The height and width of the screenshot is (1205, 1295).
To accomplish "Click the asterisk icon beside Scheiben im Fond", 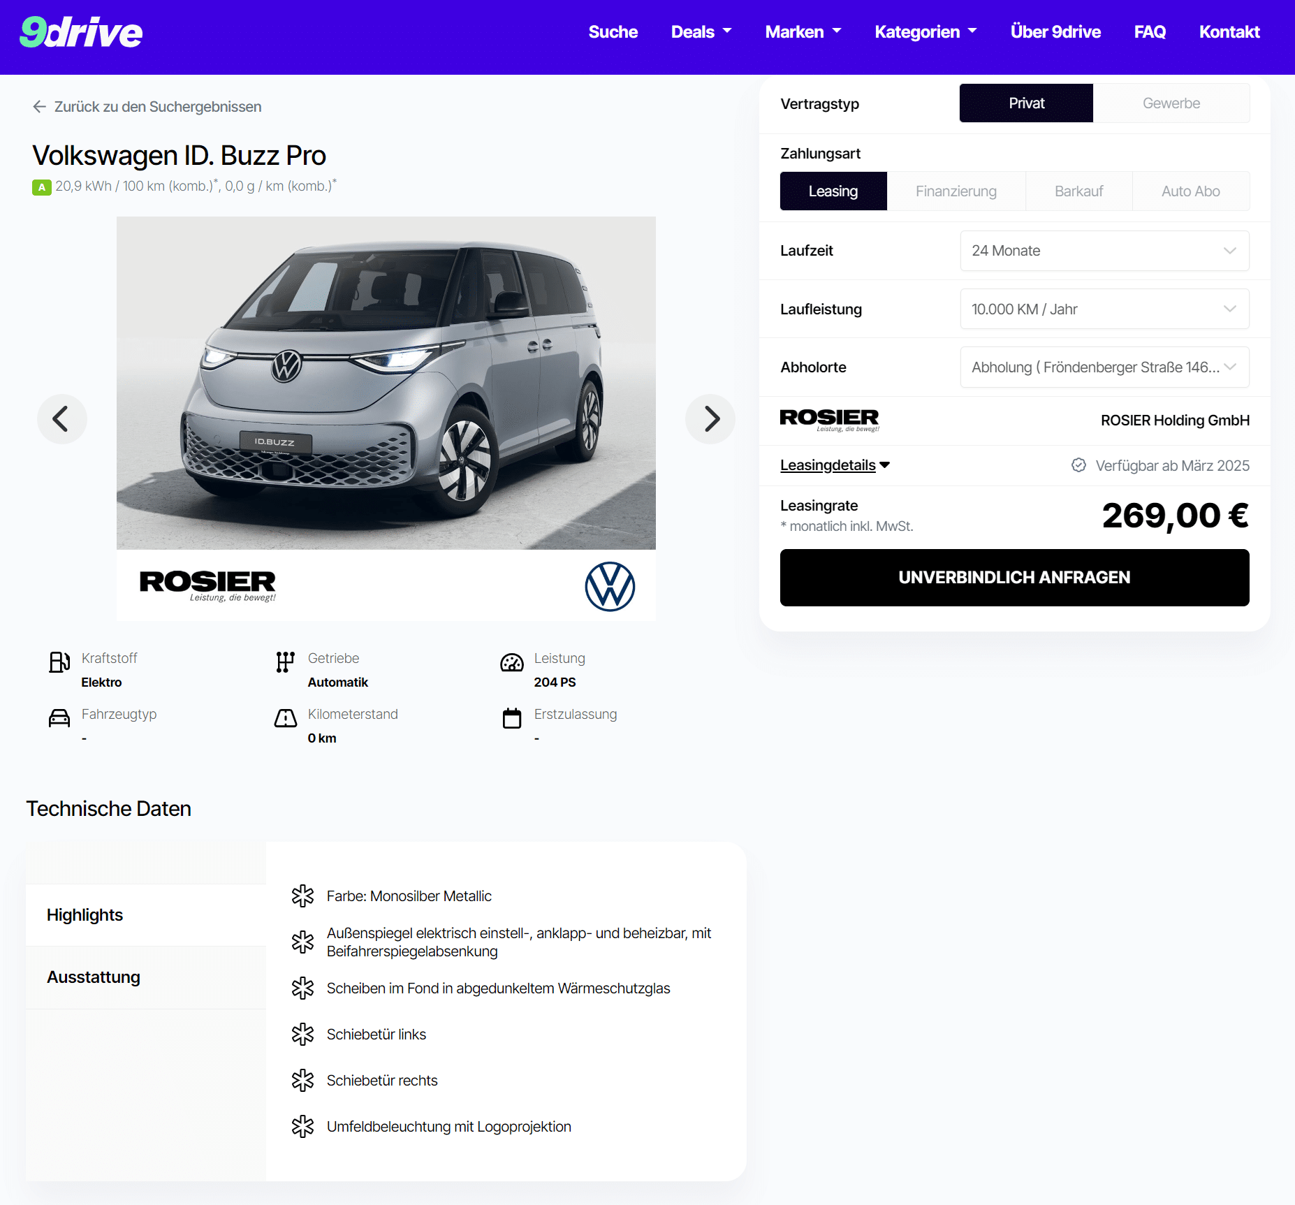I will tap(302, 988).
